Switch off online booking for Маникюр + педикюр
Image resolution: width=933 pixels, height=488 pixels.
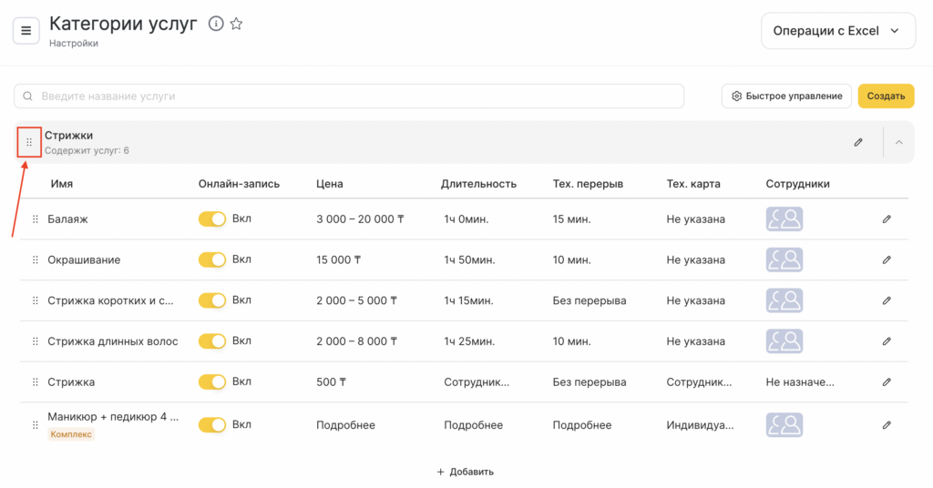point(212,425)
